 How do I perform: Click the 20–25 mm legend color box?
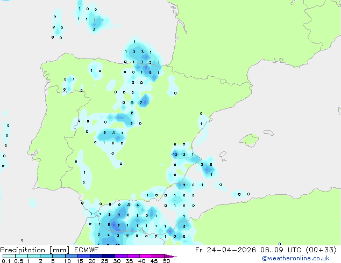96,256
